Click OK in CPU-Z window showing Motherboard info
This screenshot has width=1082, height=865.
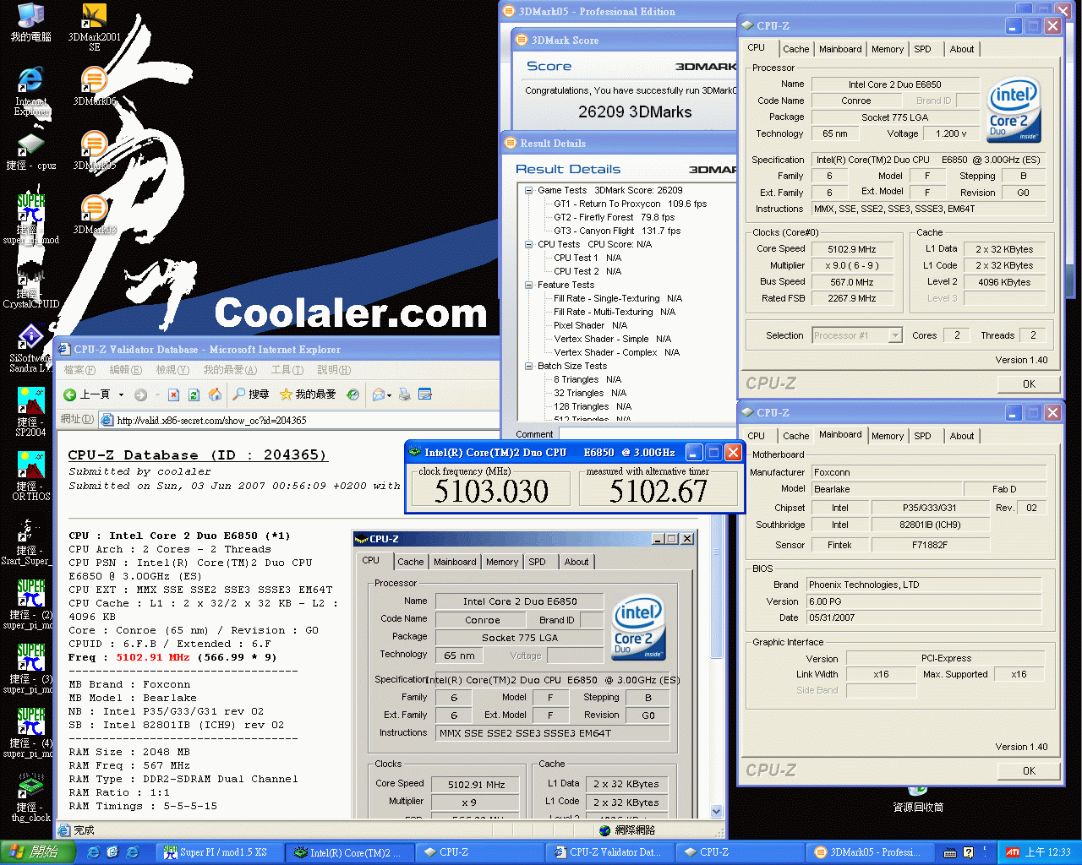tap(1029, 770)
